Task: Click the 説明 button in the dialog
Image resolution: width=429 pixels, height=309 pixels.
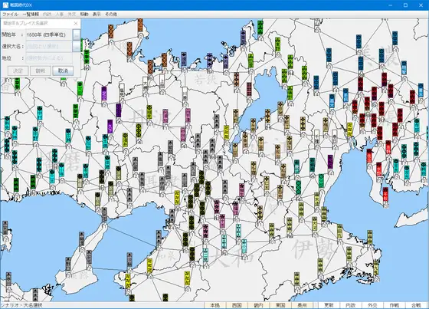Action: point(41,71)
